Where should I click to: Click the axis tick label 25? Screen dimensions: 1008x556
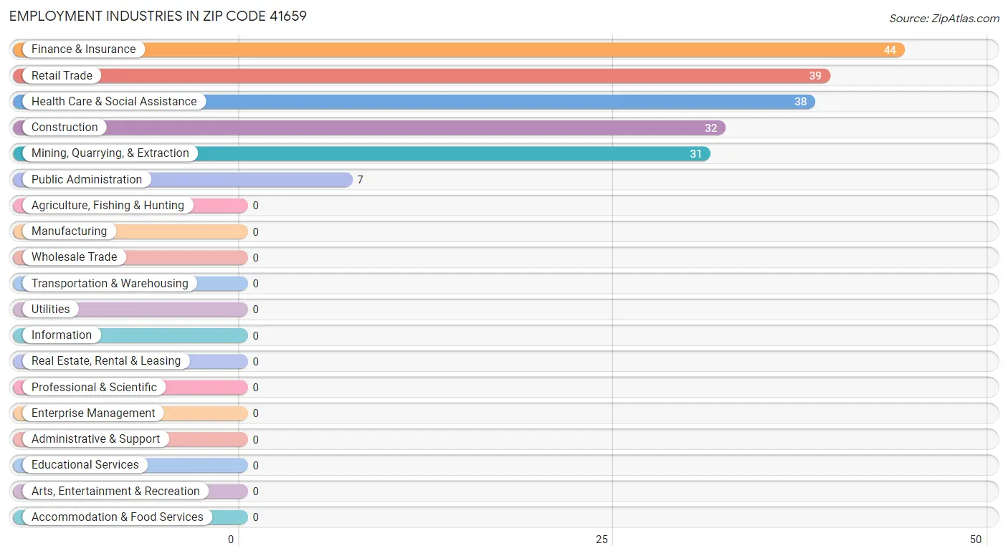[602, 540]
